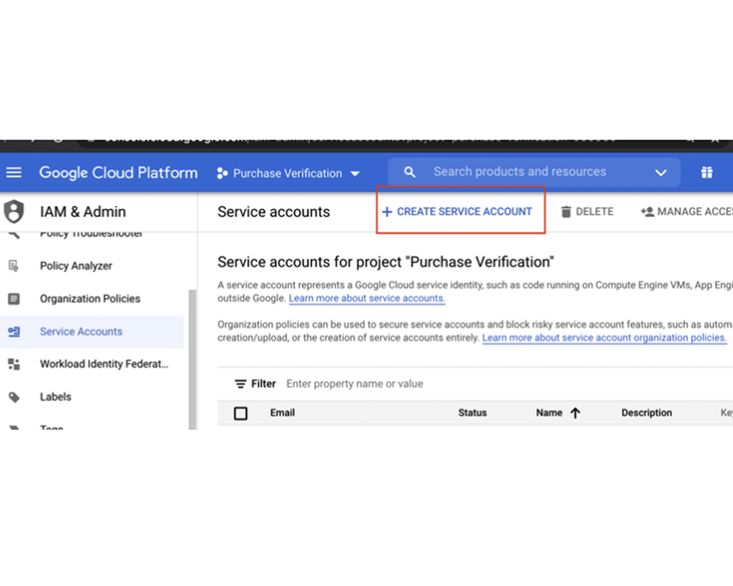This screenshot has width=733, height=586.
Task: Open IAM & Admin section heading
Action: click(83, 212)
